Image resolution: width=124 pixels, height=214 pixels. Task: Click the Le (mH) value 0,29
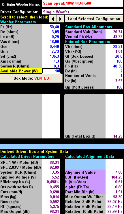coord(55,37)
